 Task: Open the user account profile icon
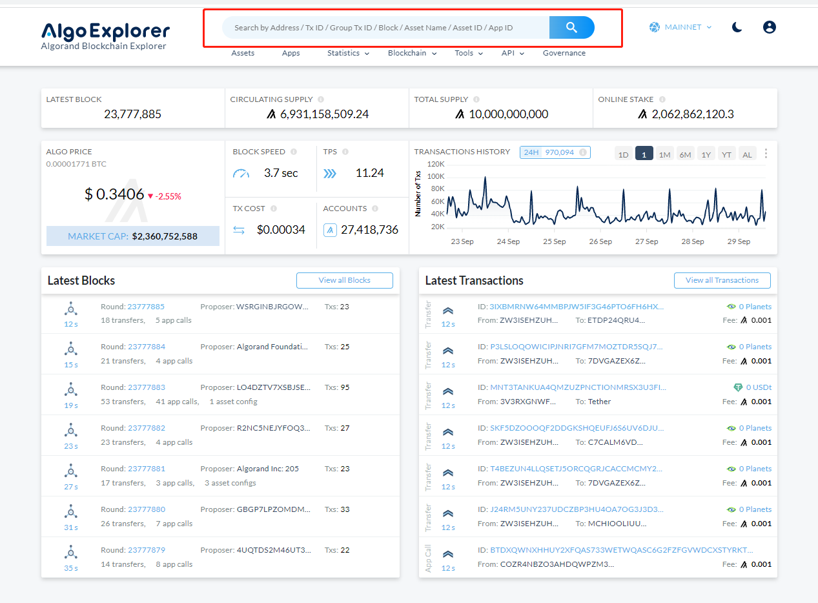point(769,27)
